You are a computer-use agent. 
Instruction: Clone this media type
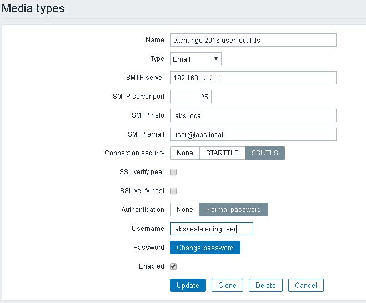coord(227,285)
